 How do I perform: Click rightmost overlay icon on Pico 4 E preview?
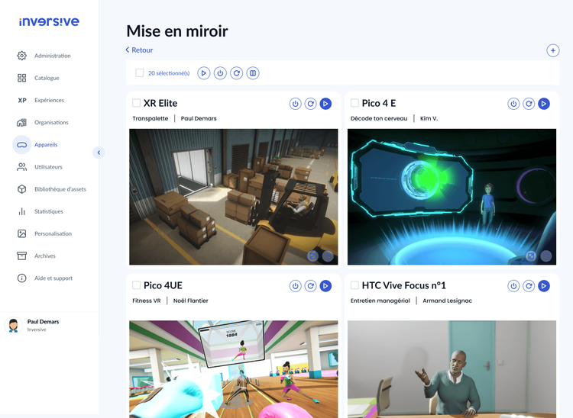pos(546,256)
